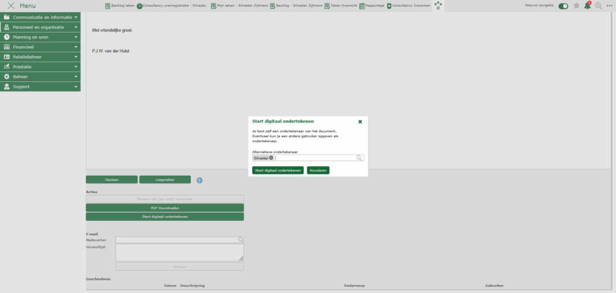Click Annuleren in the dialog
The width and height of the screenshot is (616, 293).
tap(318, 170)
